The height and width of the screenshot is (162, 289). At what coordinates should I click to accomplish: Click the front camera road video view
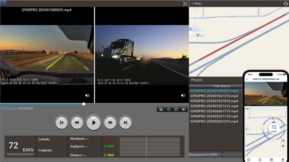47,55
